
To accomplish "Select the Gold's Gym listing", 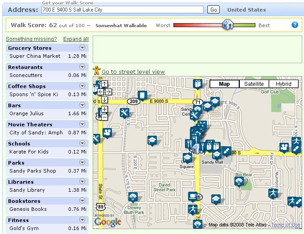I will pyautogui.click(x=47, y=228).
